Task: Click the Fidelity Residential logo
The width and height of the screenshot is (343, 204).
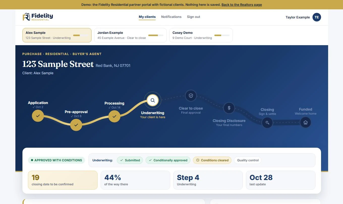Action: click(x=38, y=17)
